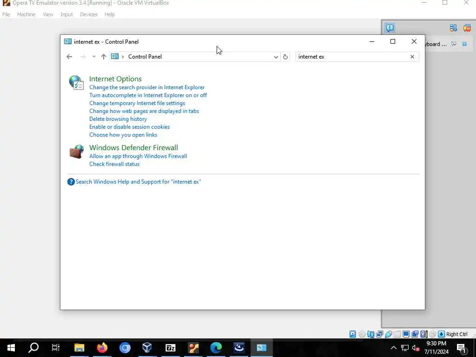Click the orange delete notifications icon
Viewport: 476px width, 357px height.
point(467,28)
